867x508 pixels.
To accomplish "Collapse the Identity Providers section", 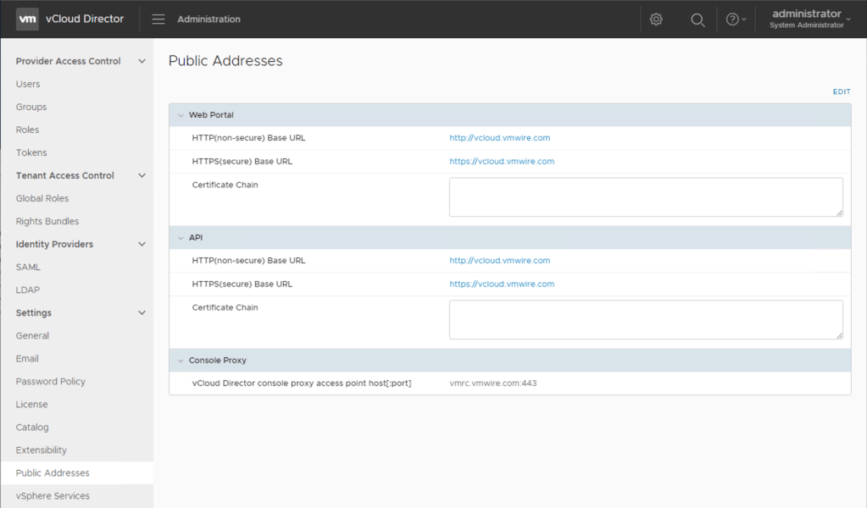I will [x=142, y=244].
